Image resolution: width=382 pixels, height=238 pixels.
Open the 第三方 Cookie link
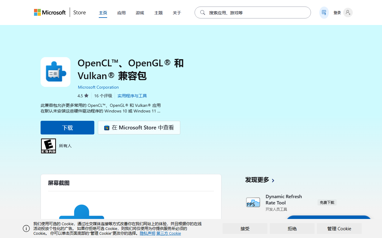pyautogui.click(x=169, y=233)
